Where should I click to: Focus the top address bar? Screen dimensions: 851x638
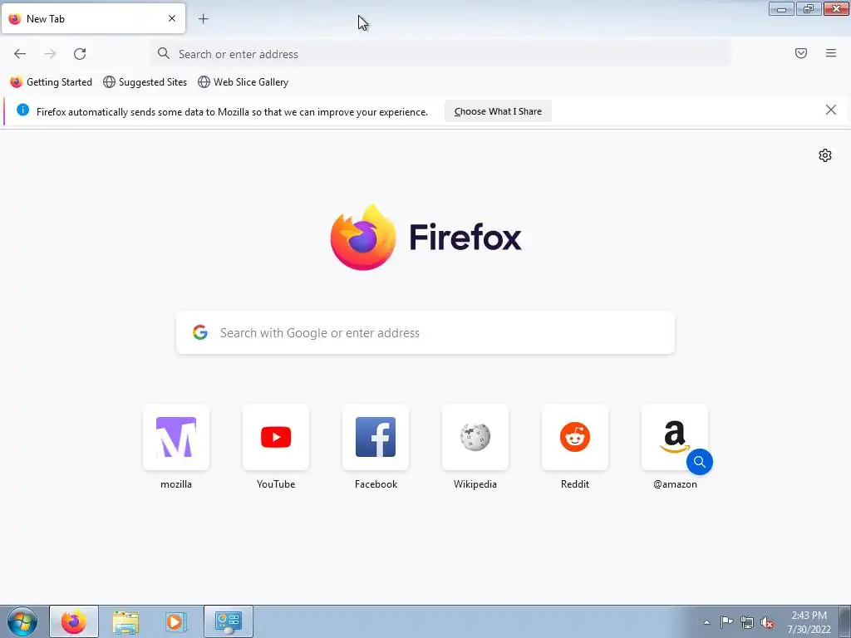coord(440,54)
